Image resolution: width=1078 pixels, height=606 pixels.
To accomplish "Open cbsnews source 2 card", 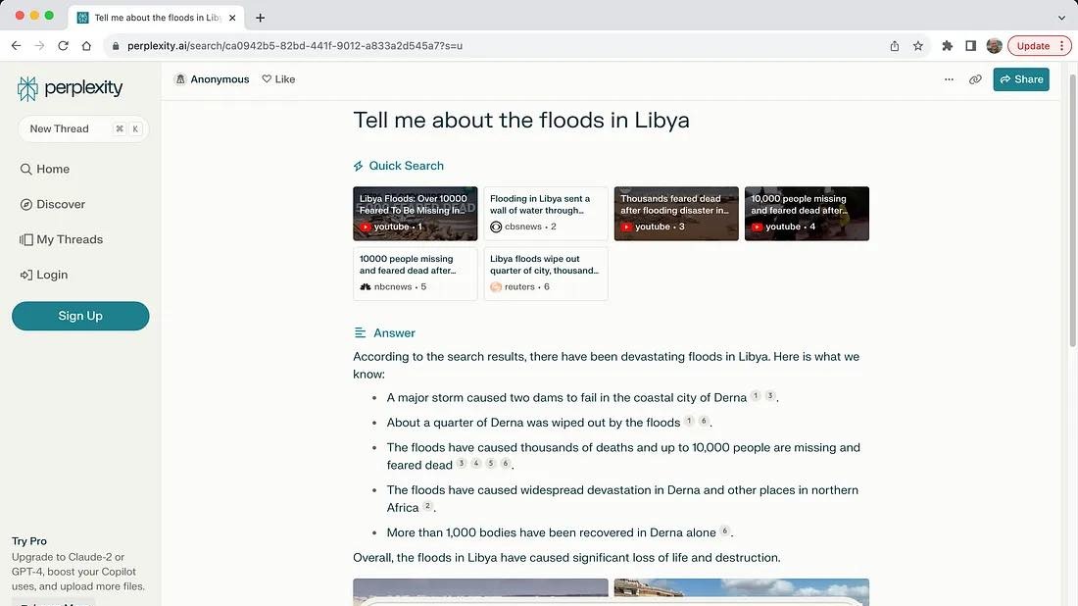I will pyautogui.click(x=546, y=213).
